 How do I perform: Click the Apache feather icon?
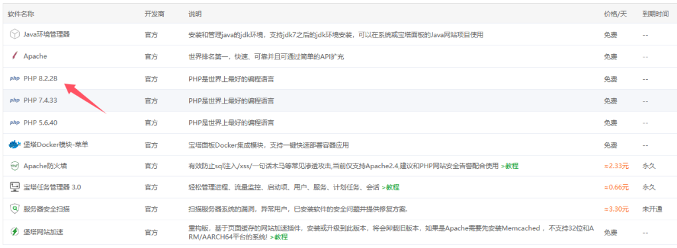coord(15,56)
